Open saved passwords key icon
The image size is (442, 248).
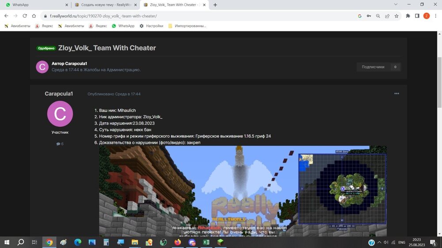(x=369, y=16)
